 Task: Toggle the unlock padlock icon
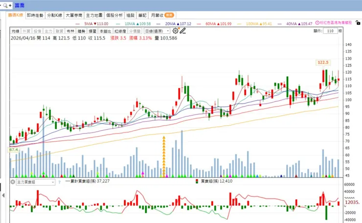(358, 22)
